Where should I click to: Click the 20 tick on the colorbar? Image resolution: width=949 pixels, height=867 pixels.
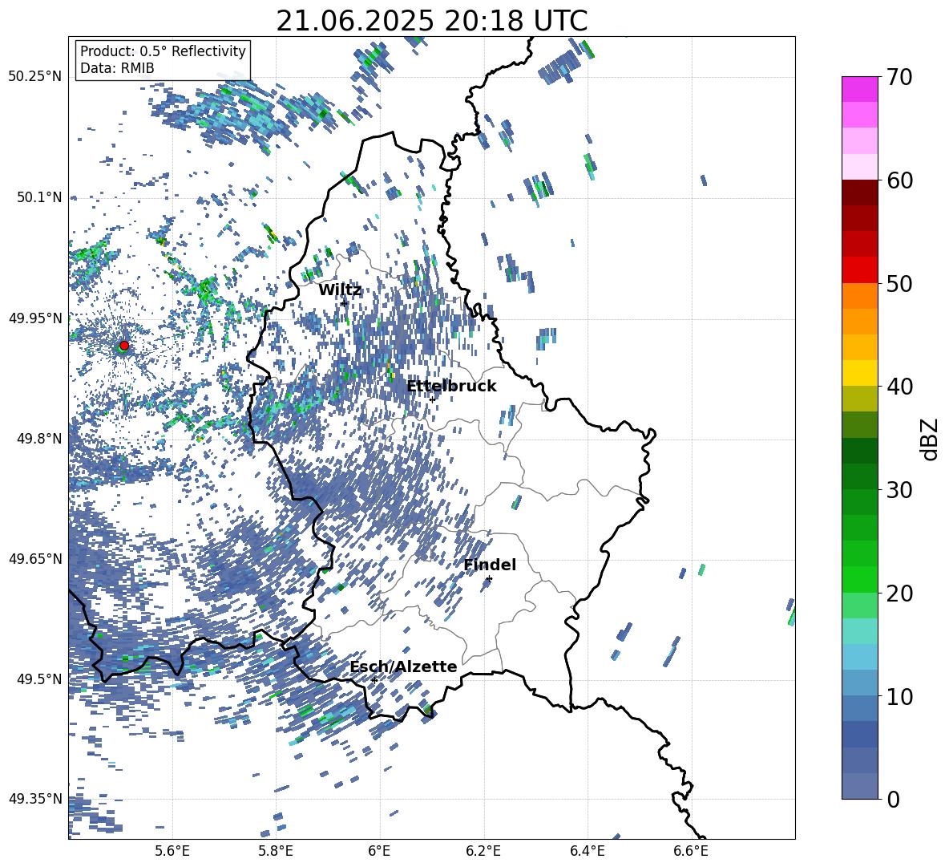pos(899,594)
